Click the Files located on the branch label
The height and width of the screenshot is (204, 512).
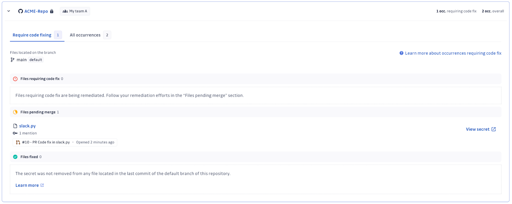point(33,53)
